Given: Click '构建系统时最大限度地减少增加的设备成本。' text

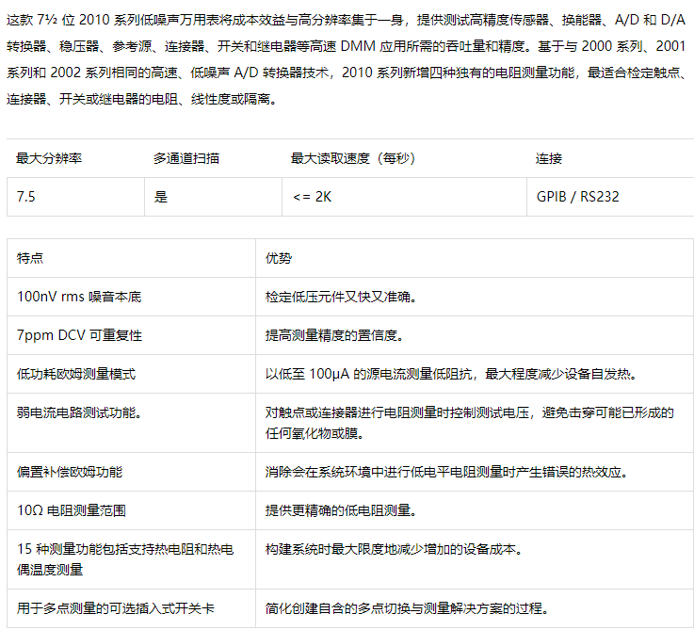Looking at the screenshot, I should (x=394, y=549).
